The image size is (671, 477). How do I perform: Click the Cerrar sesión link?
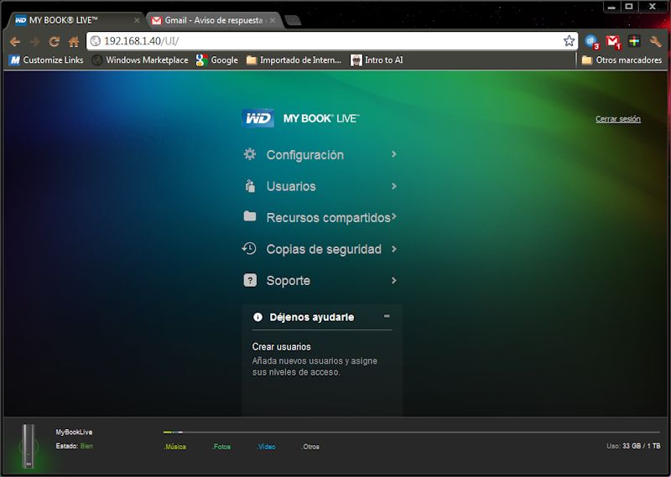[x=618, y=119]
